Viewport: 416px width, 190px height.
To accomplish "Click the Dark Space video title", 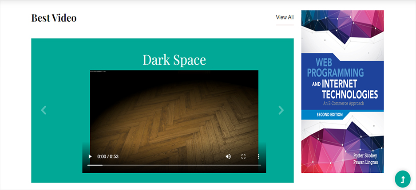I will click(174, 60).
